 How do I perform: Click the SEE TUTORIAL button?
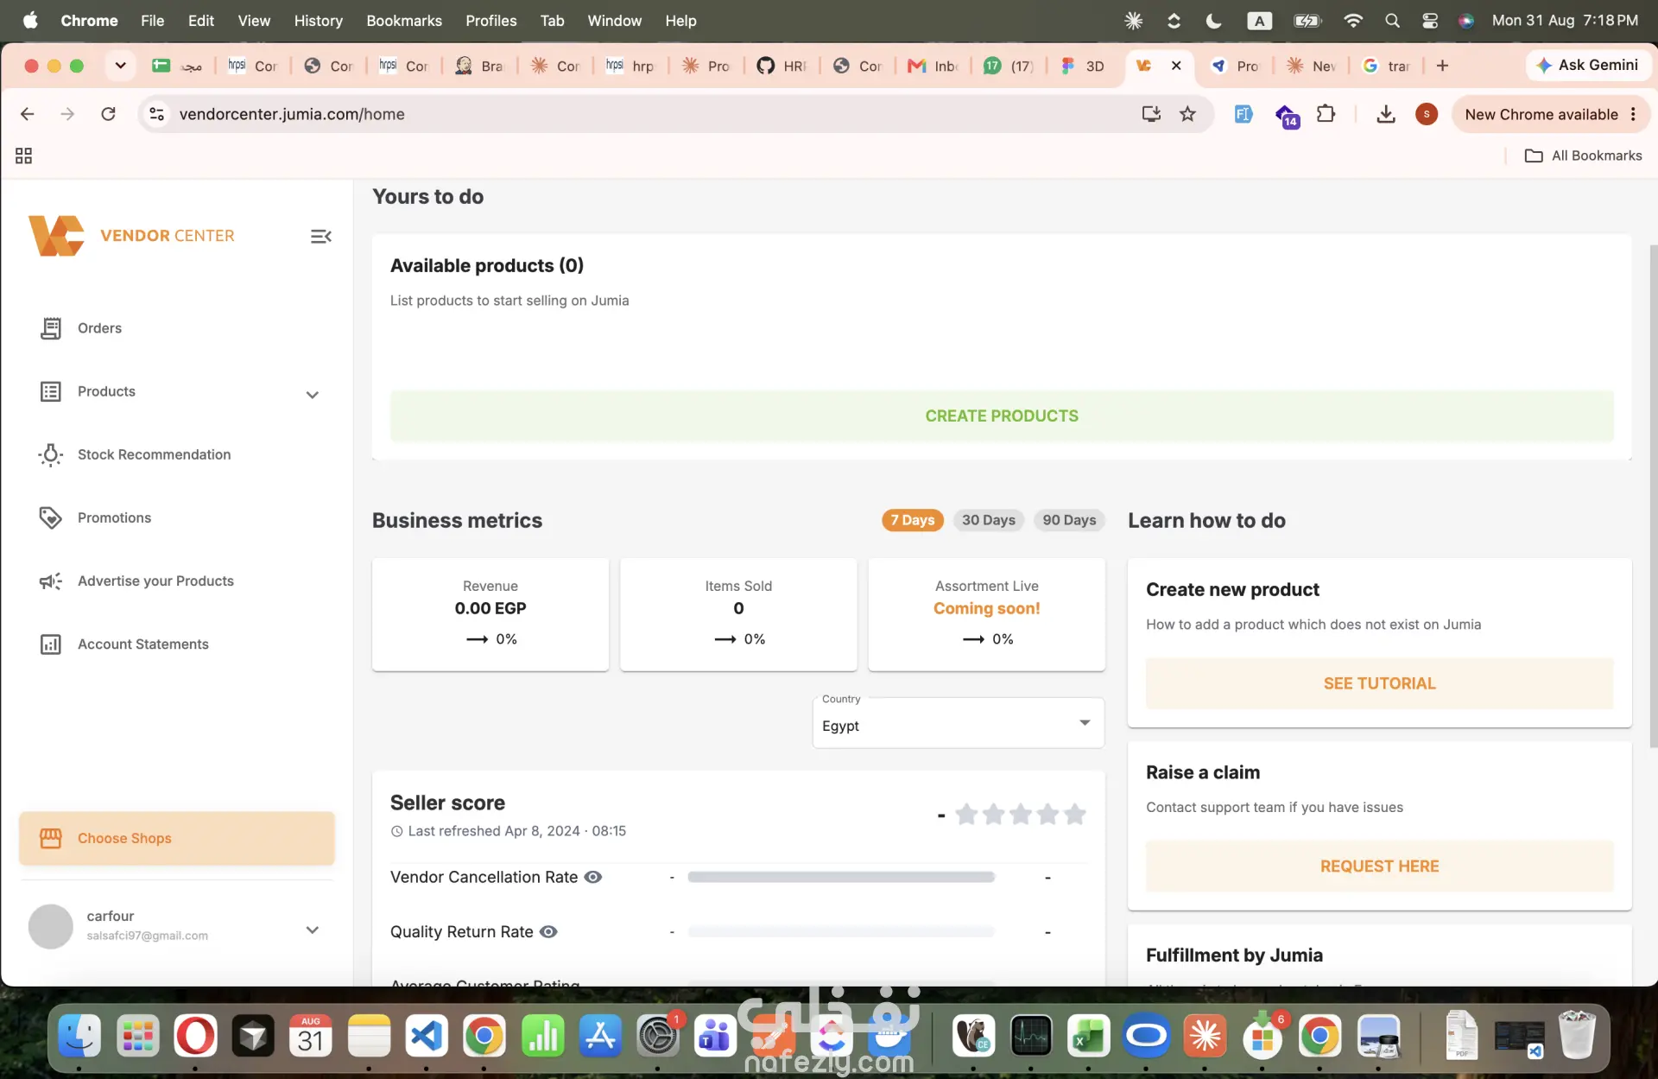pyautogui.click(x=1379, y=683)
